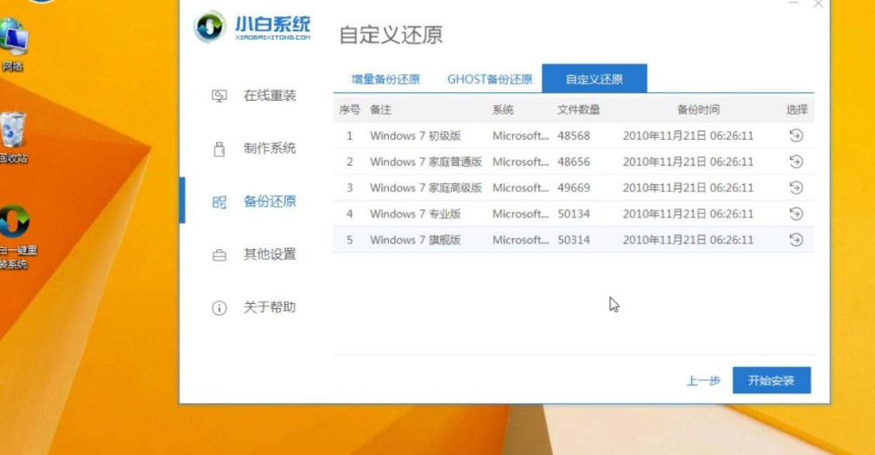Click restore icon for Windows 7 家庭普通版

click(796, 162)
